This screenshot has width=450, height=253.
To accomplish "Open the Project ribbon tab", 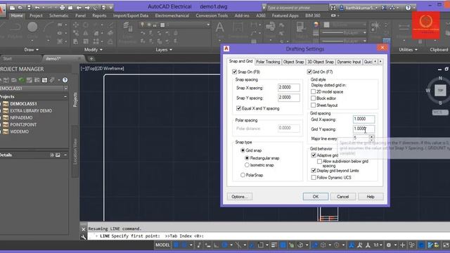I will (x=36, y=15).
